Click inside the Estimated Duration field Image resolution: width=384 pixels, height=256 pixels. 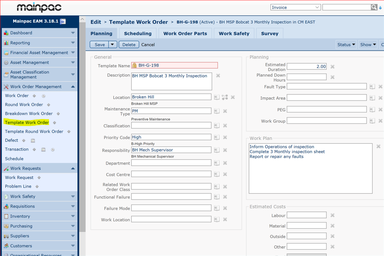[x=307, y=67]
